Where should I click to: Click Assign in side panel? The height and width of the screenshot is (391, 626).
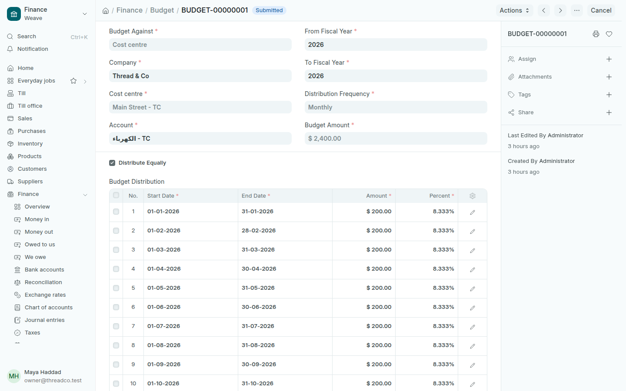coord(527,59)
